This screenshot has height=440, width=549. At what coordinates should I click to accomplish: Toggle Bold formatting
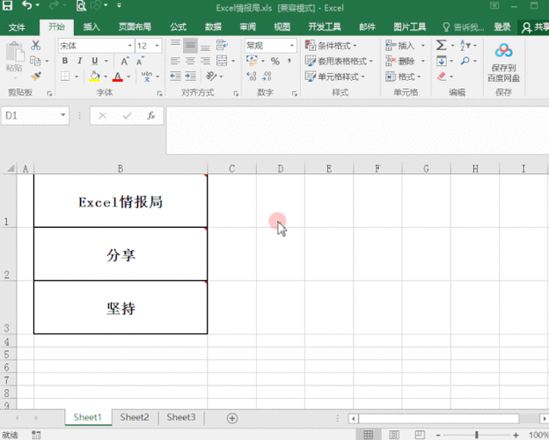(x=65, y=61)
